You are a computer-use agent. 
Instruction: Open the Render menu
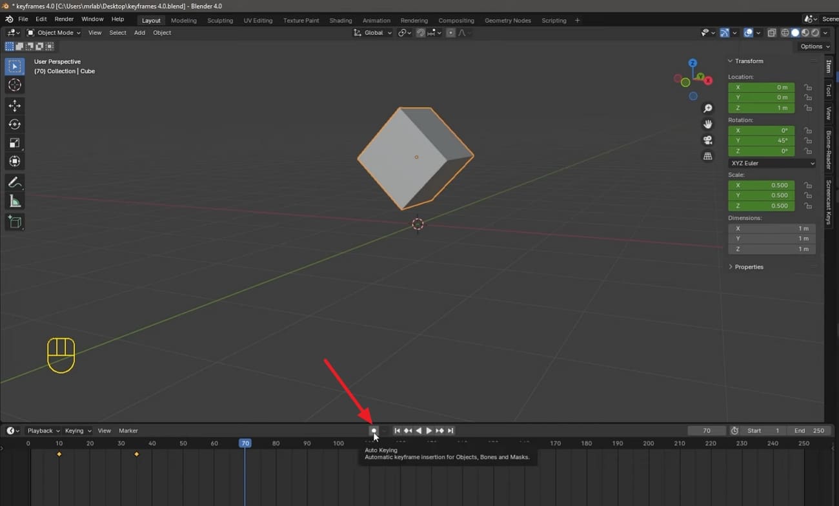(x=64, y=19)
